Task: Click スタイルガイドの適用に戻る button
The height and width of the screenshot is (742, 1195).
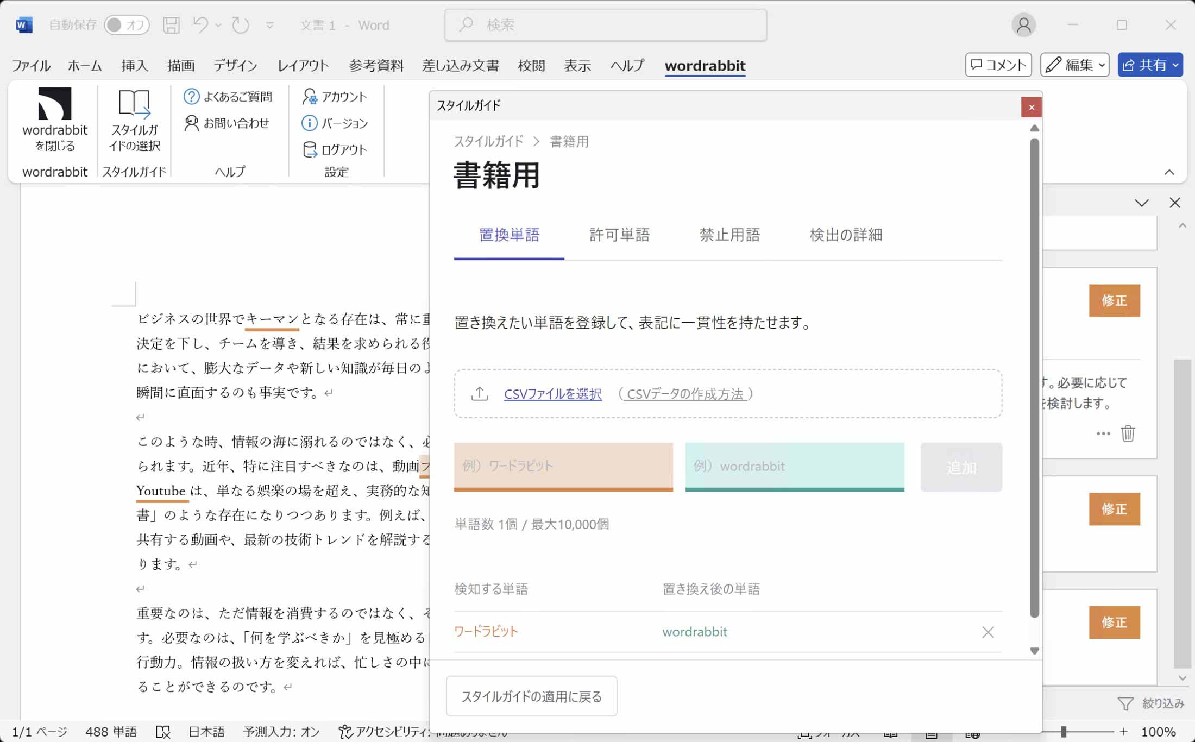Action: tap(531, 696)
